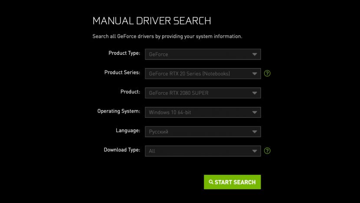The image size is (360, 203).
Task: Open the Product Series dropdown arrow
Action: tap(254, 74)
